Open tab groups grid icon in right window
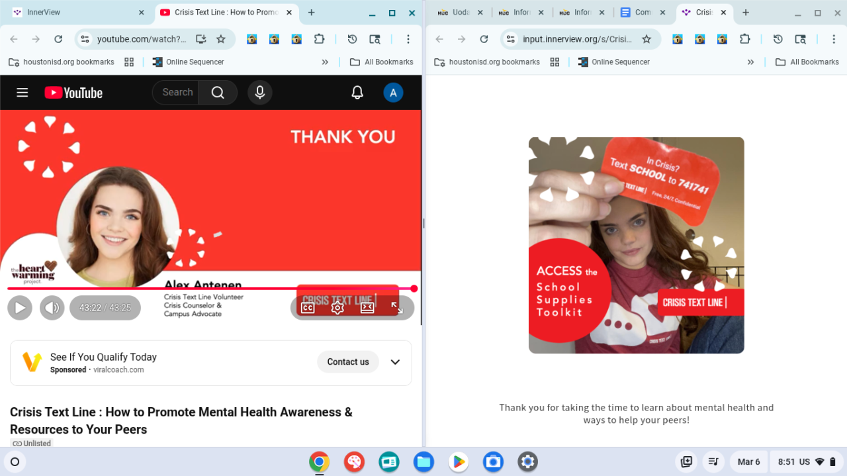Image resolution: width=847 pixels, height=476 pixels. pos(555,62)
